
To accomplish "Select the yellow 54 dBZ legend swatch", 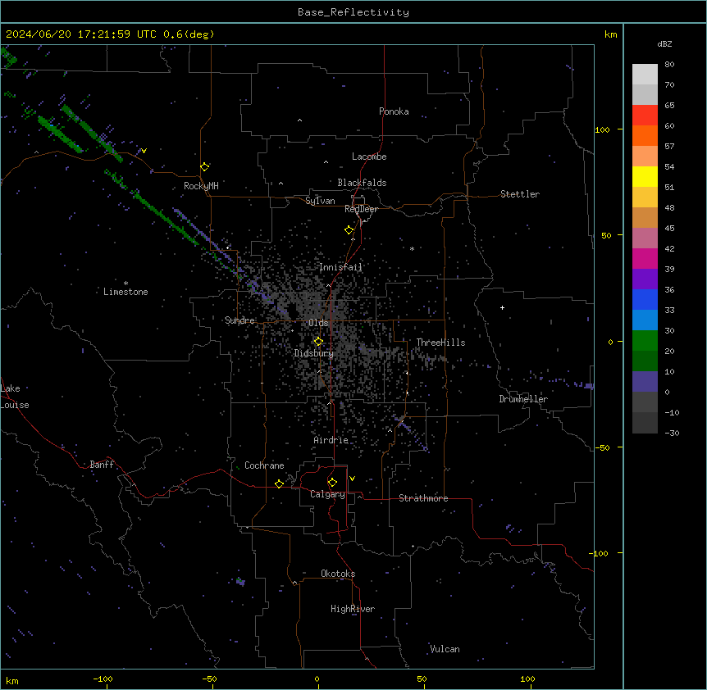I will coord(645,176).
